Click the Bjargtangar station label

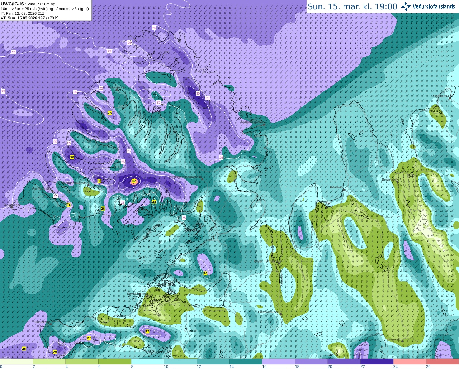point(11,205)
